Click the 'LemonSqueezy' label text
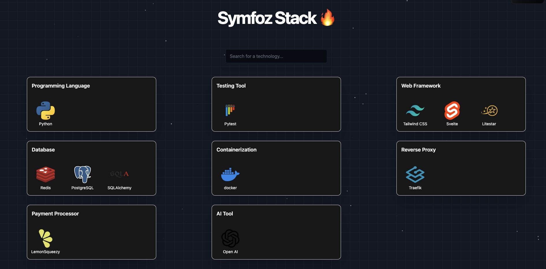The image size is (546, 269). 46,252
